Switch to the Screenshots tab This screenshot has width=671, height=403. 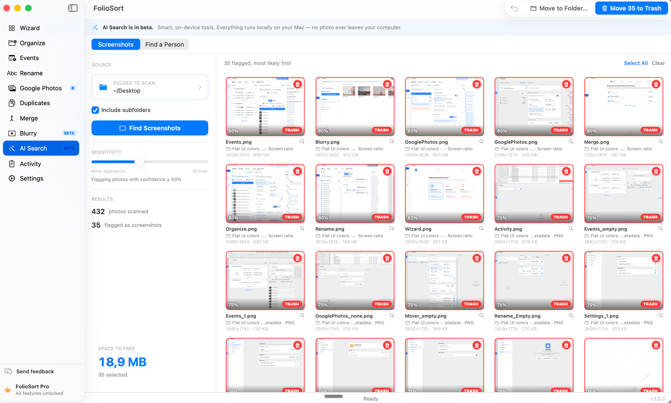pyautogui.click(x=116, y=44)
